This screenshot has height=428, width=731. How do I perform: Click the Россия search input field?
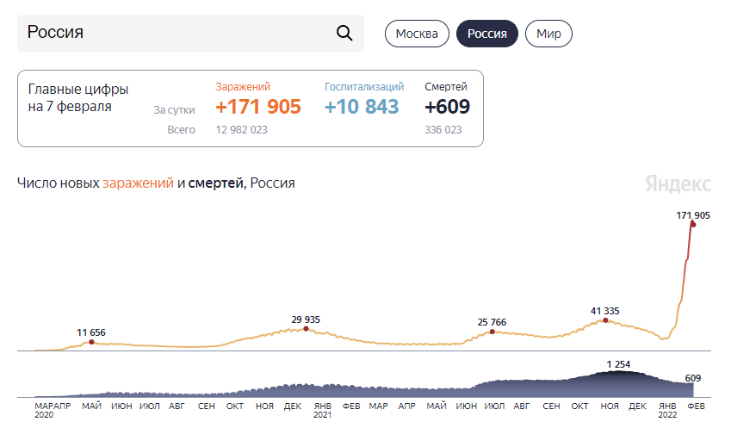172,34
